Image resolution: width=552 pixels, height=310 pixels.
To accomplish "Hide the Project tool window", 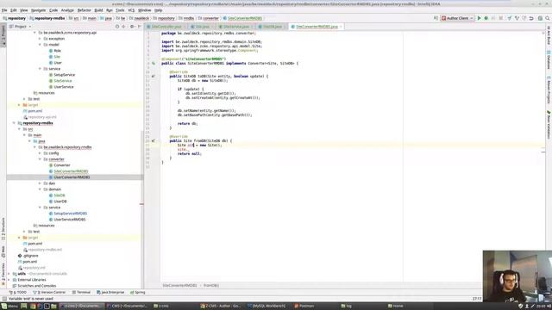I will coord(140,27).
